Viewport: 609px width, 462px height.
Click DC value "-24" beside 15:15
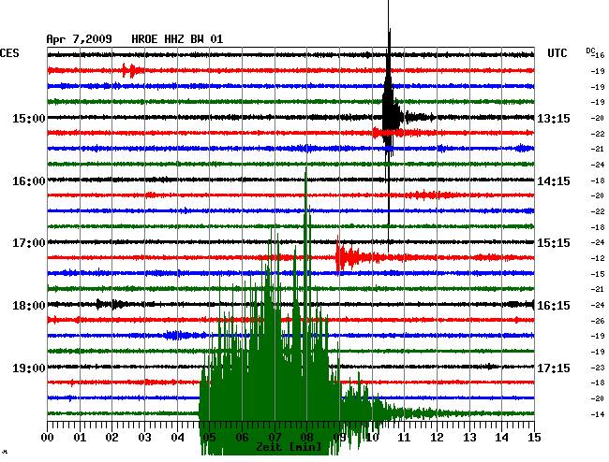(598, 242)
